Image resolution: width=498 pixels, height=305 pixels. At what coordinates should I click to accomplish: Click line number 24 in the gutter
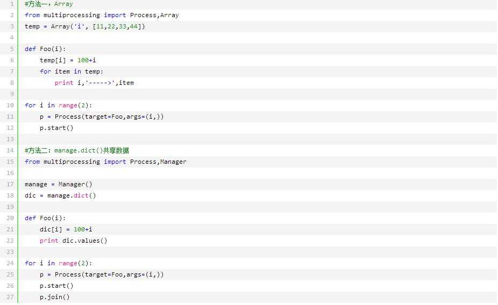point(10,263)
